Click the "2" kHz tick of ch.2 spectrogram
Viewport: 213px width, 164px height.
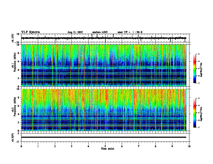19,122
